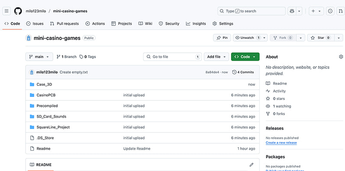Image resolution: width=345 pixels, height=171 pixels.
Task: Open the SD_Card_Sounds folder
Action: point(51,116)
